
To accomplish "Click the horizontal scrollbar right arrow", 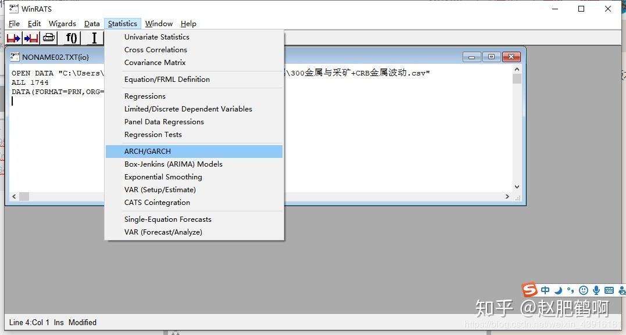I will click(507, 196).
